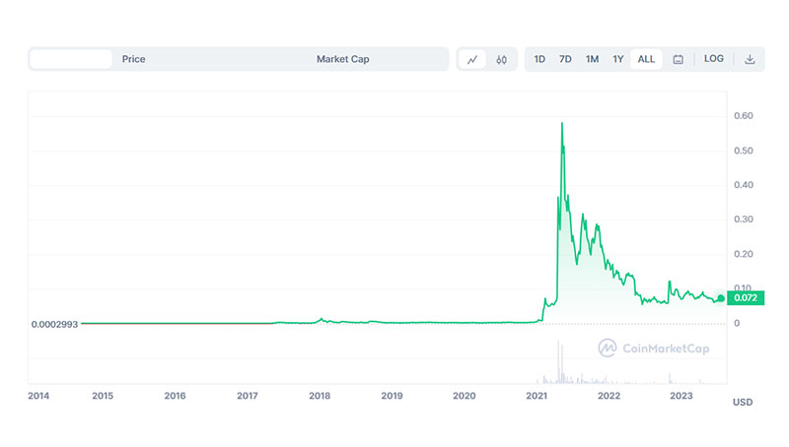The width and height of the screenshot is (789, 447).
Task: Toggle LOG scale on chart
Action: (713, 59)
